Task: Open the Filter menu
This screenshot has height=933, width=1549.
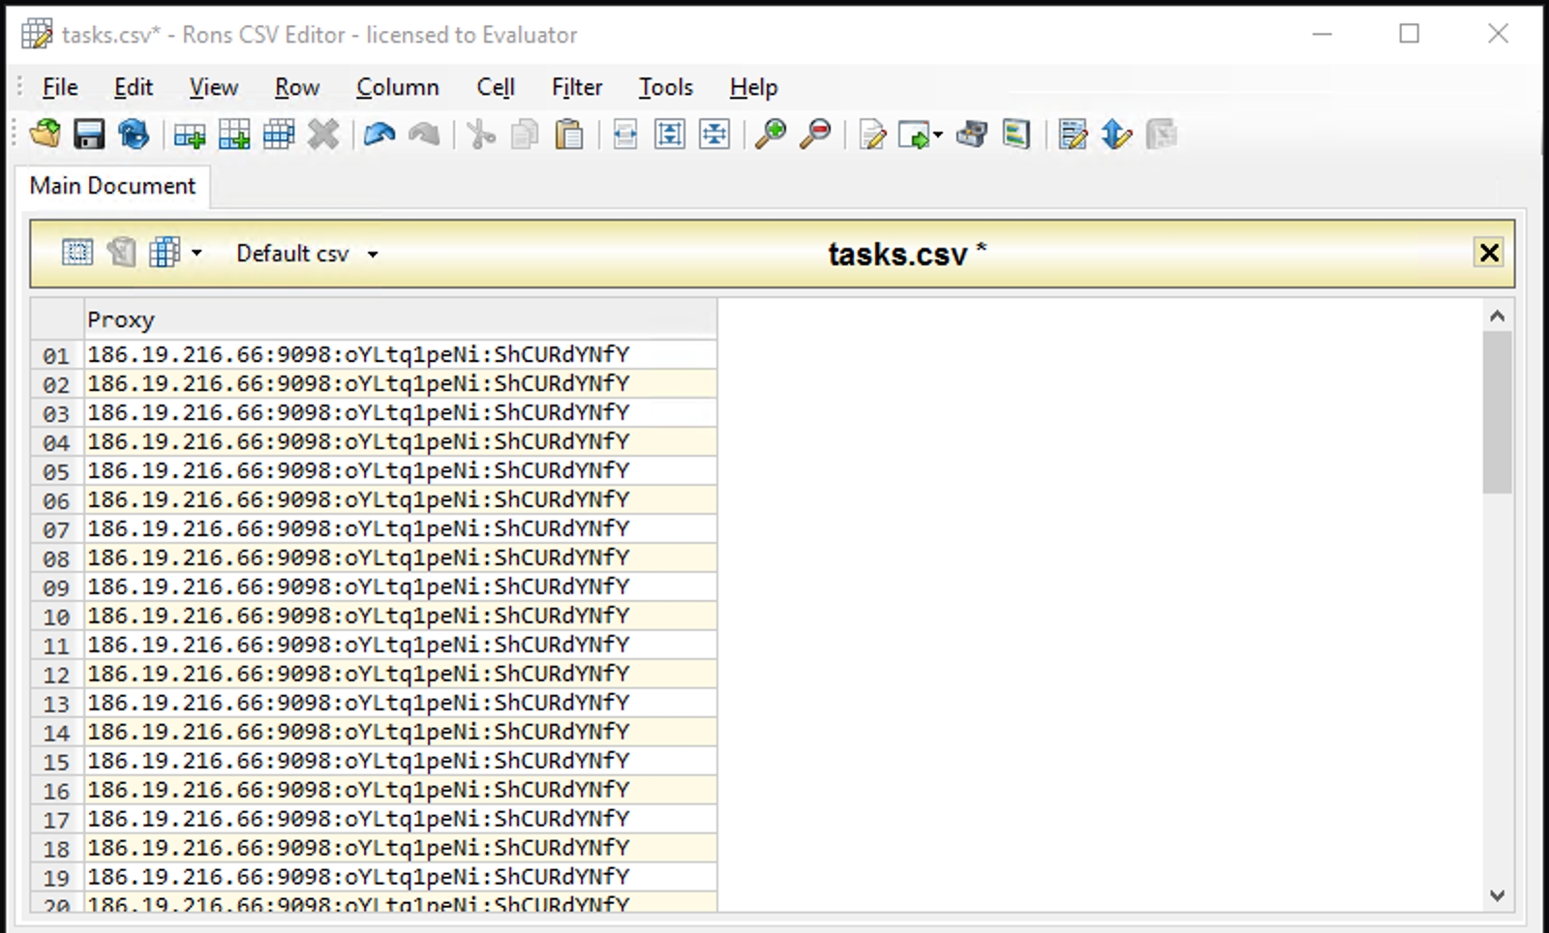Action: point(576,87)
